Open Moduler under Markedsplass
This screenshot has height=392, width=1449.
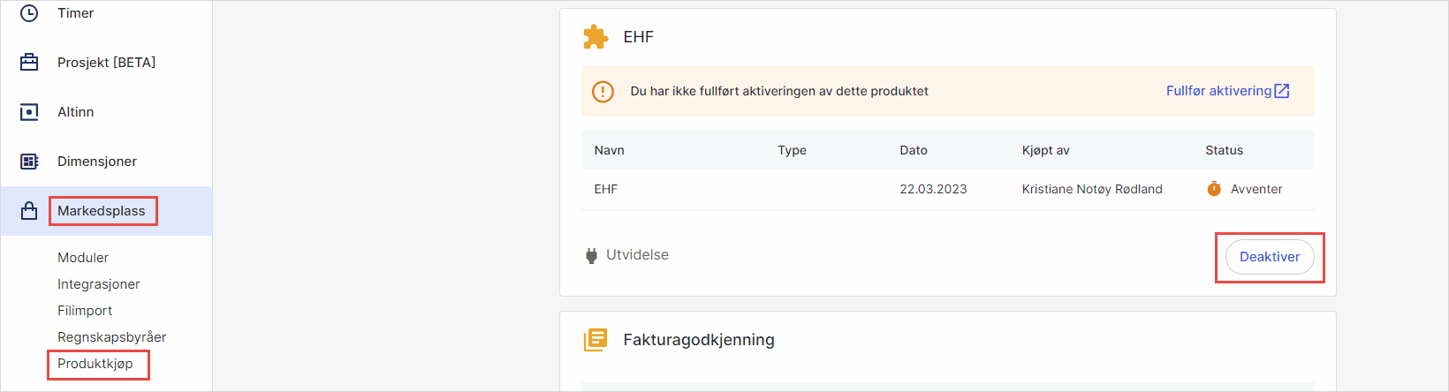pos(83,258)
